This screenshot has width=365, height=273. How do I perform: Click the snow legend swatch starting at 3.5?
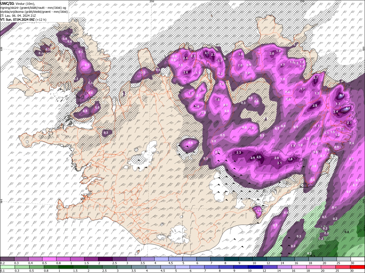[x=147, y=259]
